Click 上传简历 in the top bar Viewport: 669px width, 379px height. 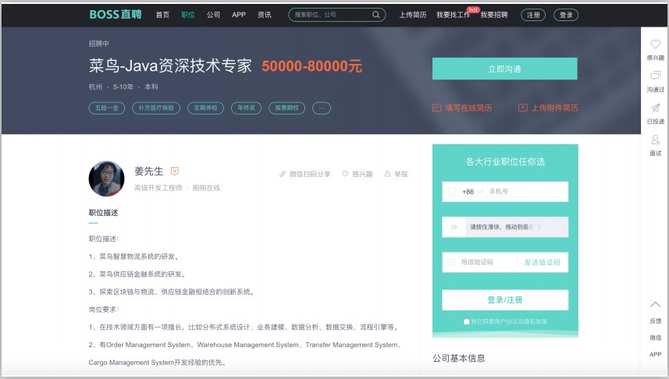pos(413,15)
